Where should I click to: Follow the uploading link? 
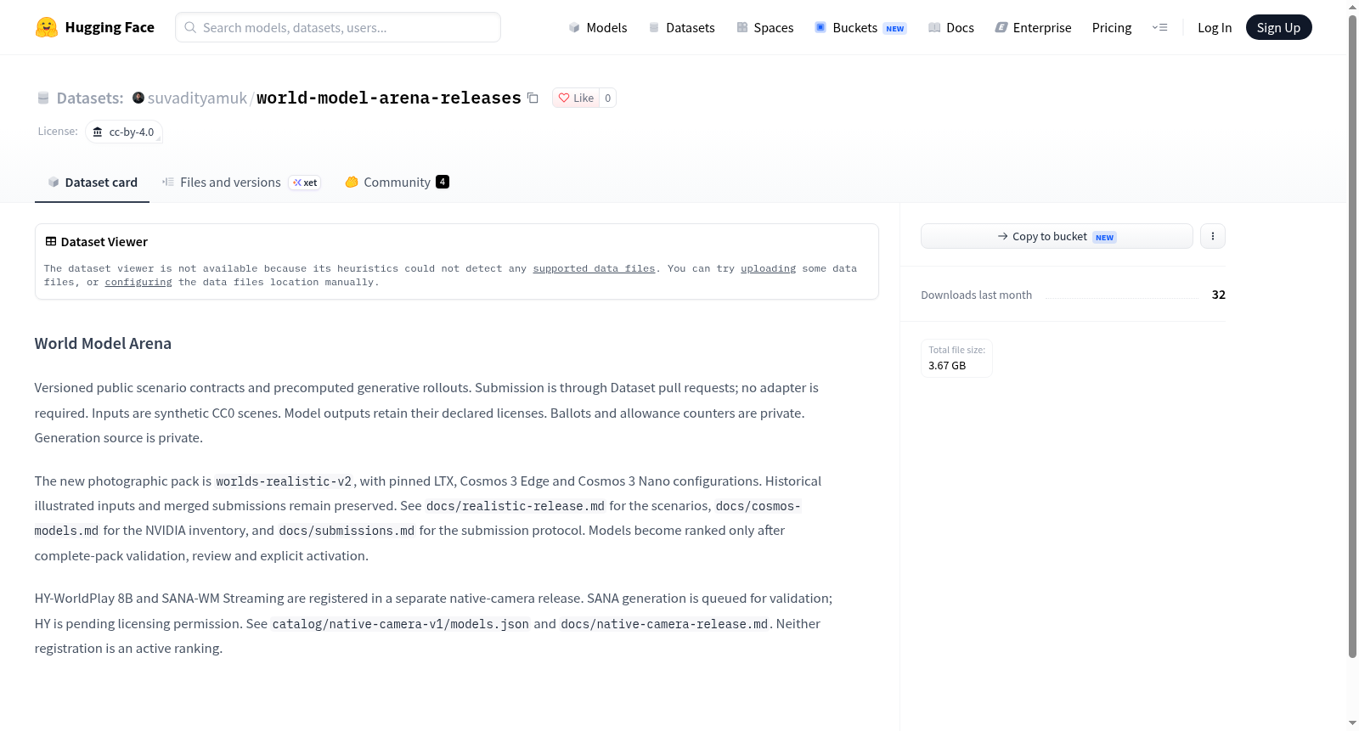click(768, 268)
